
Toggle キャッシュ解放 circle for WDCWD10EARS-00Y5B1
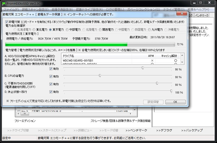176,61
